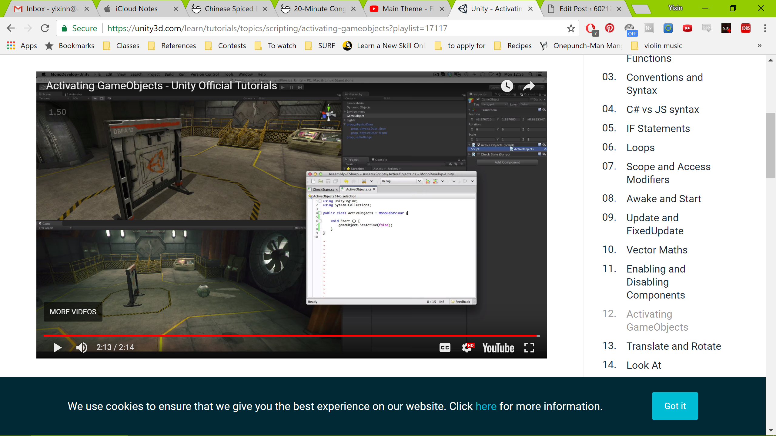Click the video Share arrow icon
Viewport: 776px width, 436px height.
529,86
